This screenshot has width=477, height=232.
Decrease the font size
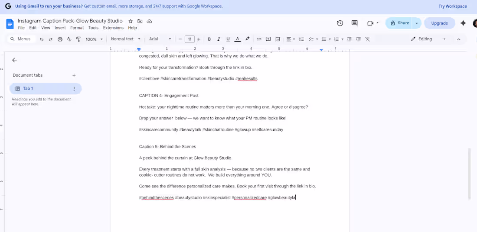180,39
